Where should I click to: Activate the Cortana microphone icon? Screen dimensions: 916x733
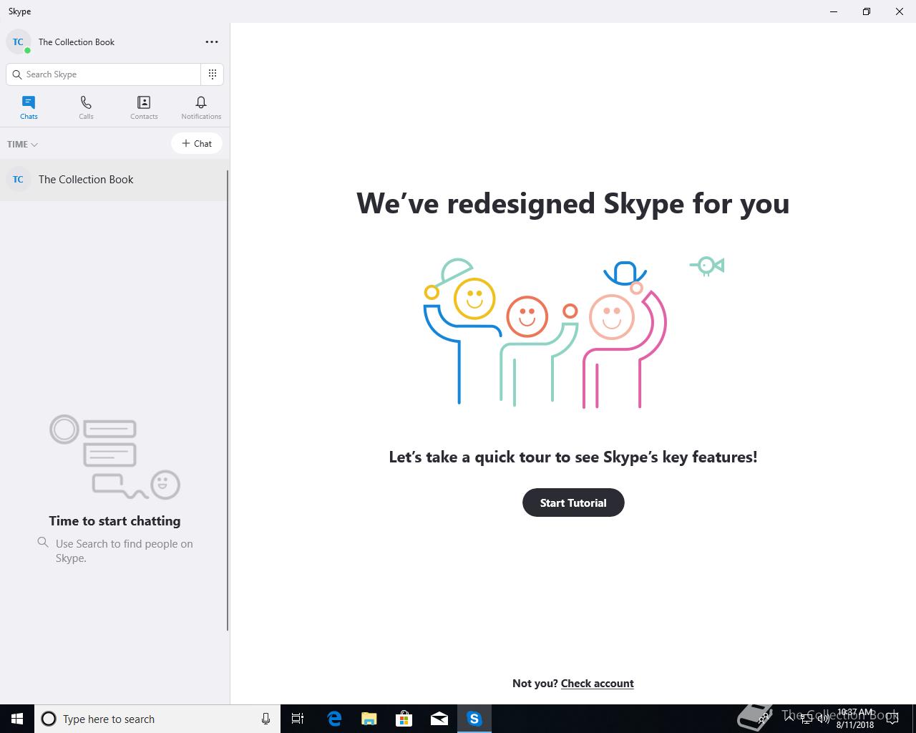tap(265, 719)
